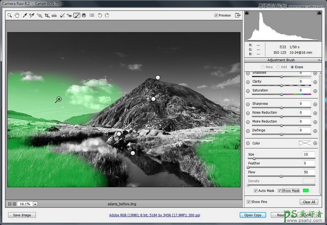This screenshot has height=225, width=327.
Task: Open workflow options link Adobe RGB (1998)
Action: pos(154,215)
